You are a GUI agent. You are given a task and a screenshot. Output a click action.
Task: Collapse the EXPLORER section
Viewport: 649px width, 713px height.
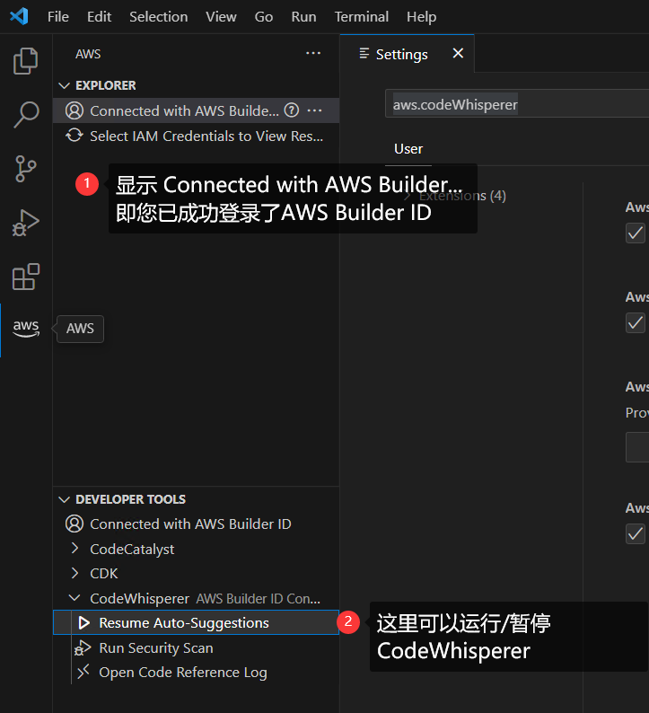pyautogui.click(x=64, y=85)
